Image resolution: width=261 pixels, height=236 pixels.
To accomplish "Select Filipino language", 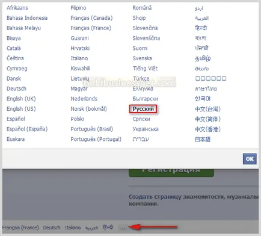I will click(78, 8).
